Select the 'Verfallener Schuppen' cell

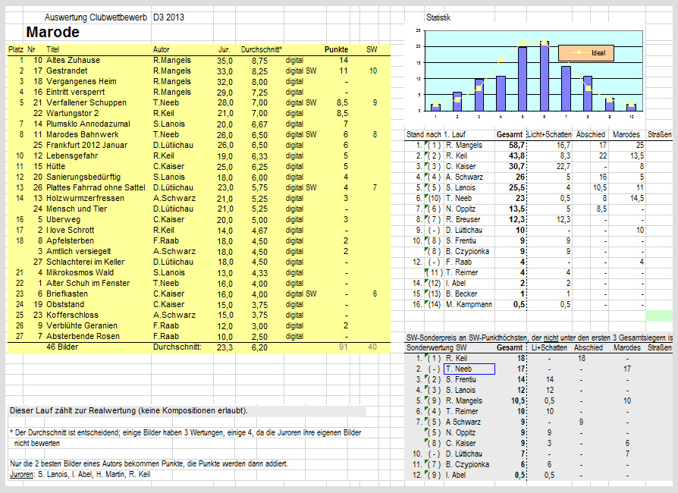86,102
